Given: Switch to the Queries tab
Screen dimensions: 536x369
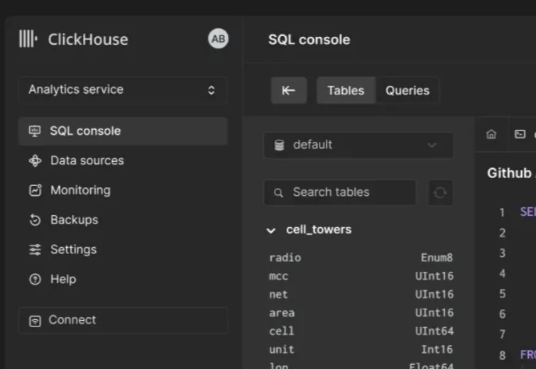Looking at the screenshot, I should 407,90.
